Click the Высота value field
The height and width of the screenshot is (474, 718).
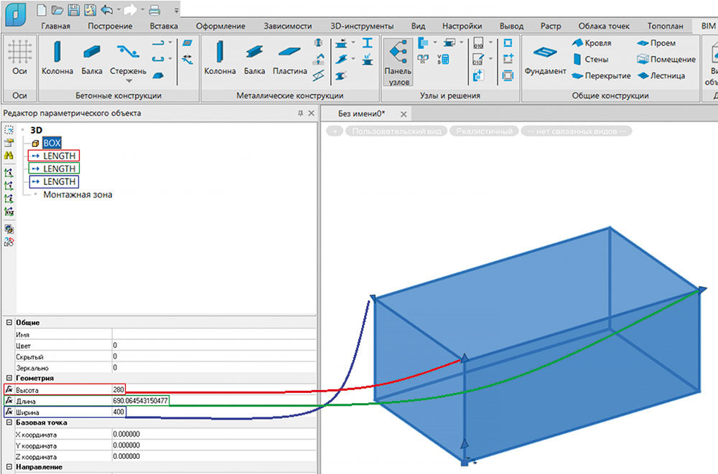tap(118, 389)
